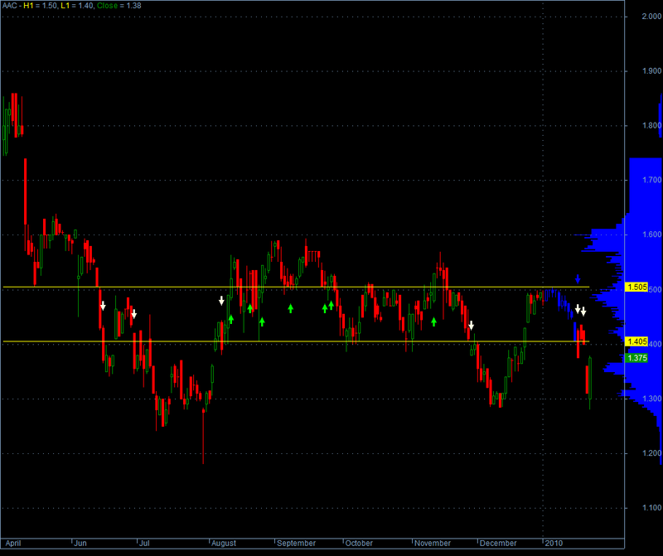Image resolution: width=663 pixels, height=556 pixels.
Task: Click the green up arrow in November
Action: click(433, 322)
